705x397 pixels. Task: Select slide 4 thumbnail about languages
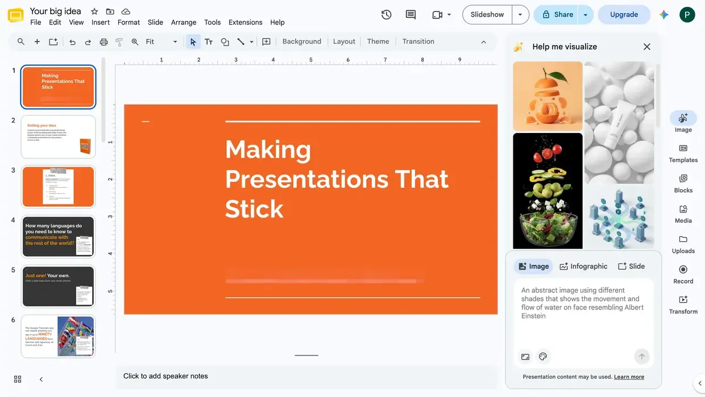[58, 236]
